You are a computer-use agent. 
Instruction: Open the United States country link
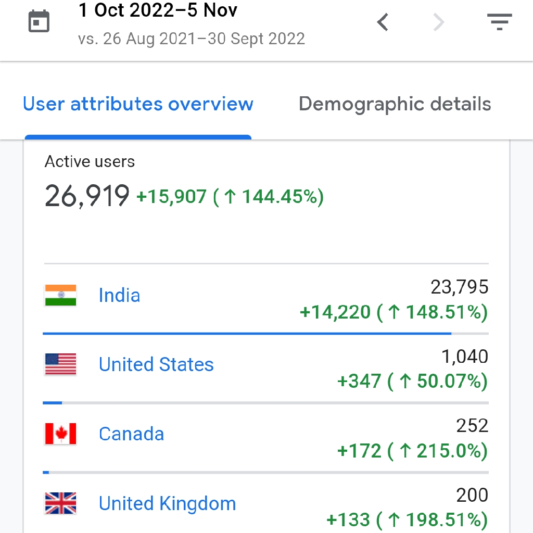tap(156, 364)
